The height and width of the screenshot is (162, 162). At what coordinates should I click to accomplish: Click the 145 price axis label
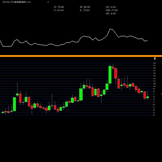(155, 63)
